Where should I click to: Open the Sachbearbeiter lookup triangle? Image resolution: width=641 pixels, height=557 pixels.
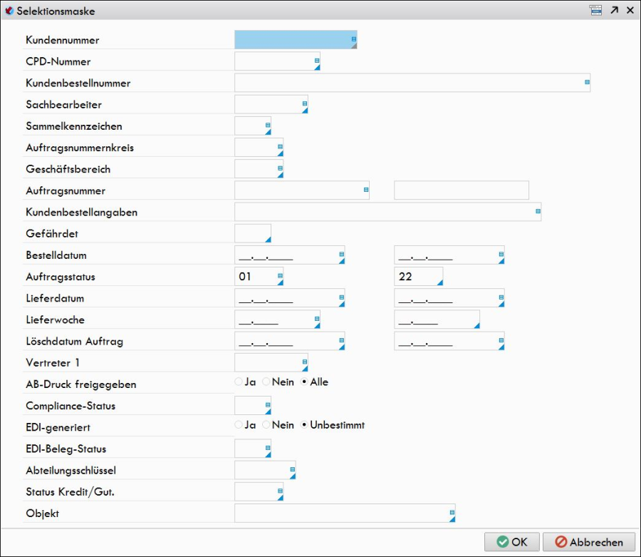[305, 110]
